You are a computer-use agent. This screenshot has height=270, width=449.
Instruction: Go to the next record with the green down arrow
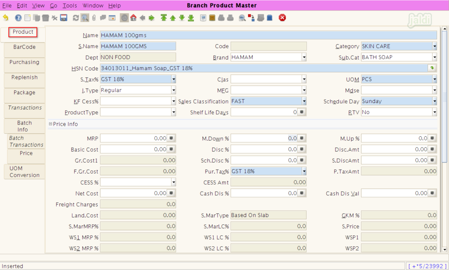click(182, 18)
